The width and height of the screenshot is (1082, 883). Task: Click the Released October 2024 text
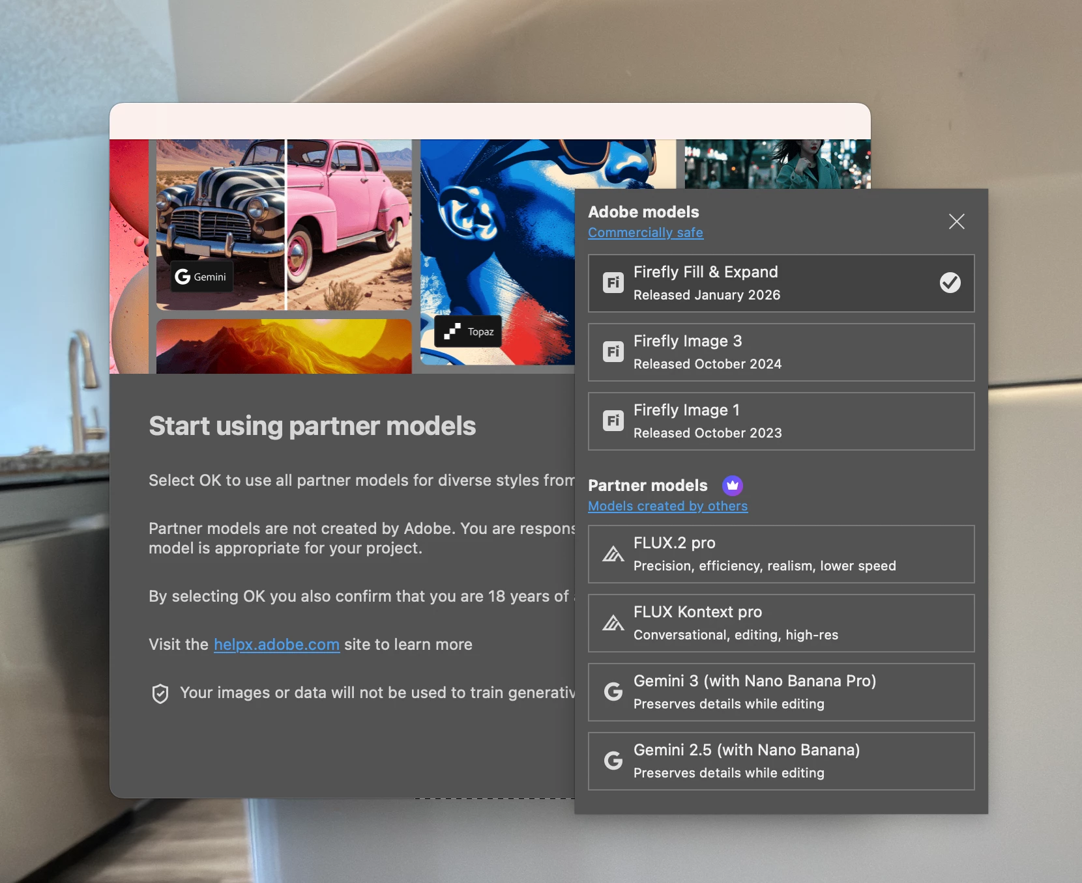click(708, 364)
